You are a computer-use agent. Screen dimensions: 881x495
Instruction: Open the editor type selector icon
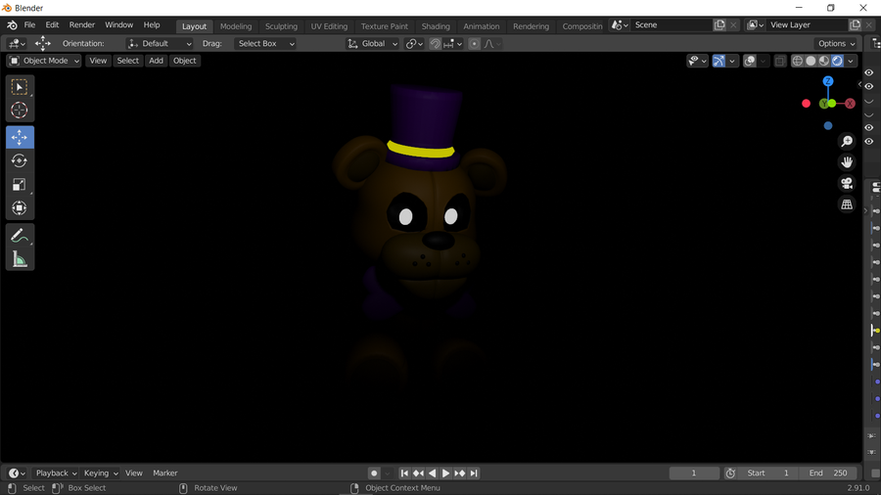coord(17,43)
